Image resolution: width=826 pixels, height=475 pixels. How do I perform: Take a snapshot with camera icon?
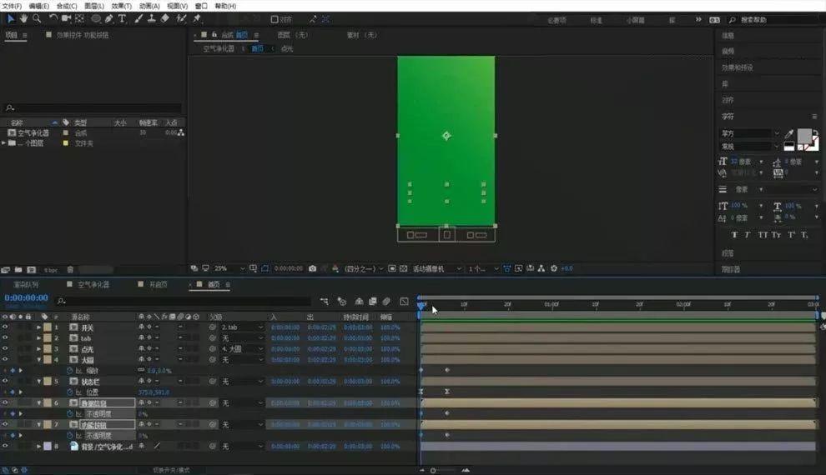point(312,268)
